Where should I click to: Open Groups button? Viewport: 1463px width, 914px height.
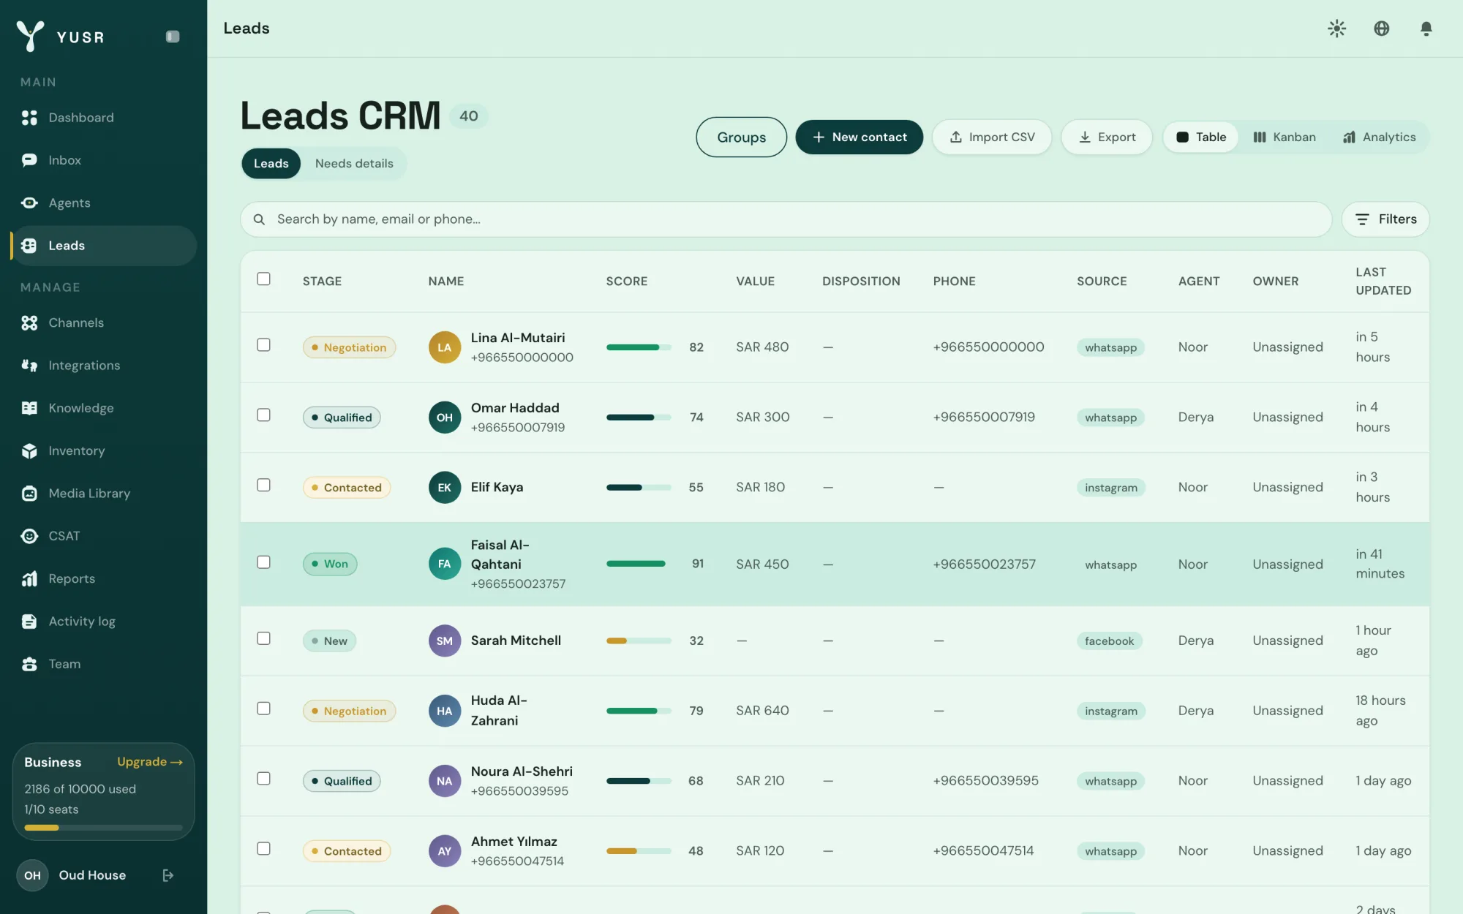741,137
